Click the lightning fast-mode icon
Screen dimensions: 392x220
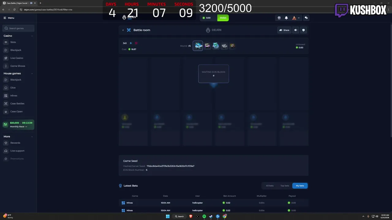(x=131, y=43)
